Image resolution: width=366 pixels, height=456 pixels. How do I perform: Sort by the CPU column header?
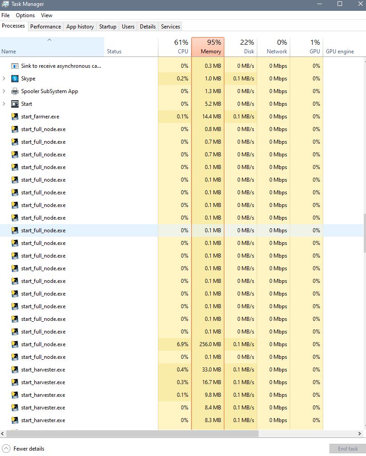175,47
